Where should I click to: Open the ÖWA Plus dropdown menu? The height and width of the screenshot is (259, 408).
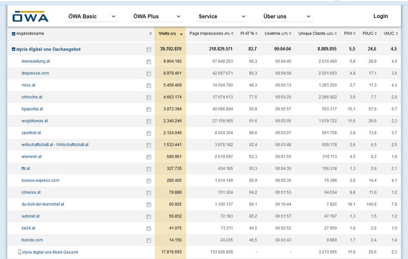[157, 16]
